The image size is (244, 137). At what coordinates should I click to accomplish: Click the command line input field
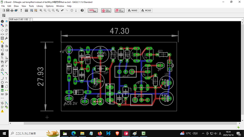click(136, 19)
